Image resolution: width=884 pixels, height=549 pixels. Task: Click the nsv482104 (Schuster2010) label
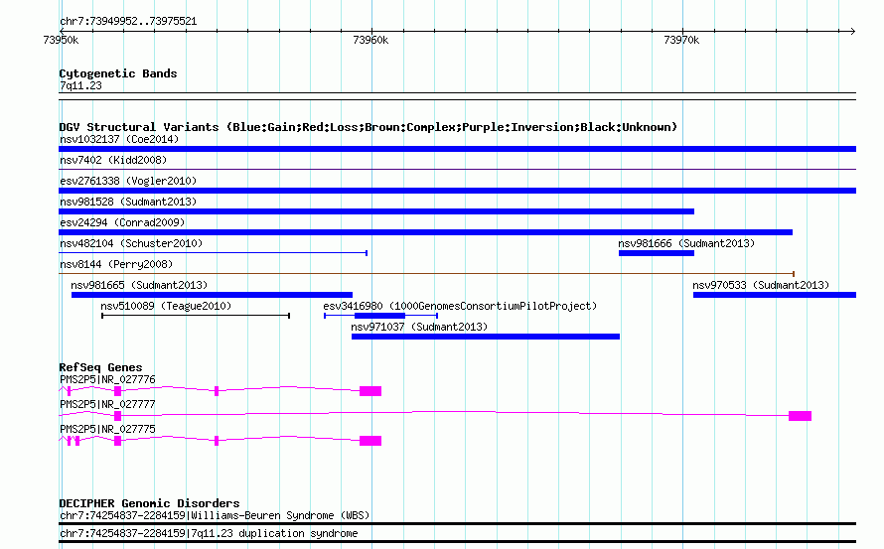(131, 243)
